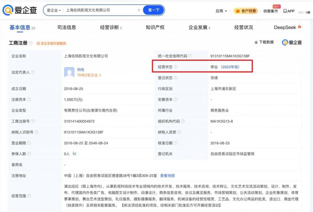Open the 2023年报 annual report link

tap(230, 67)
